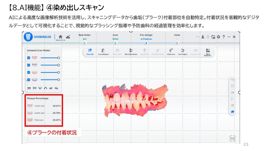The width and height of the screenshot is (269, 151).
Task: Click the Pre-design In Progress step
Action: coord(146,37)
